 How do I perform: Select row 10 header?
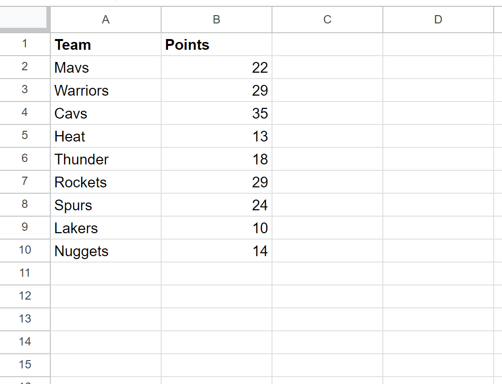[x=25, y=251]
